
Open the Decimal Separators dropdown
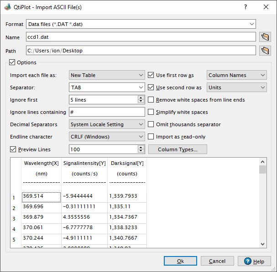[x=107, y=124]
